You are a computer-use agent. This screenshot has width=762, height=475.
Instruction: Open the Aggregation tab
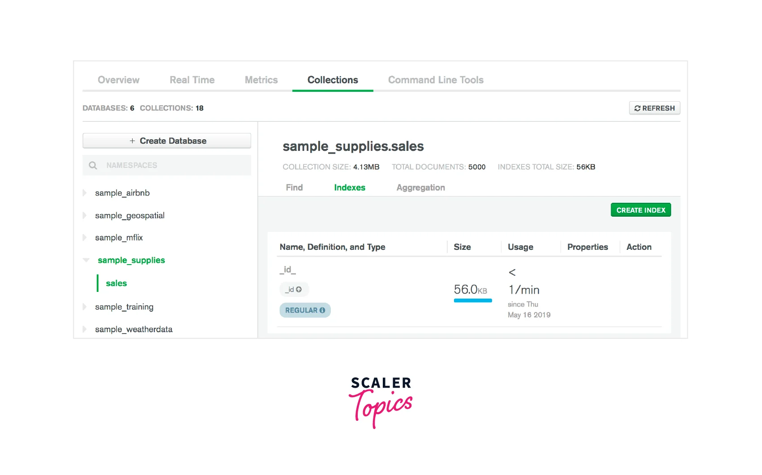click(420, 188)
